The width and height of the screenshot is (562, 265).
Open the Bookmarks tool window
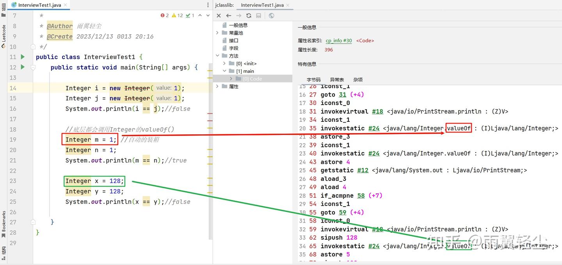pos(4,224)
